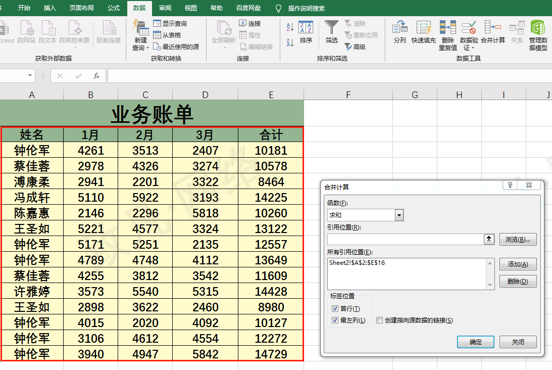The height and width of the screenshot is (370, 552).
Task: Click the 从表格 icon
Action: point(157,35)
